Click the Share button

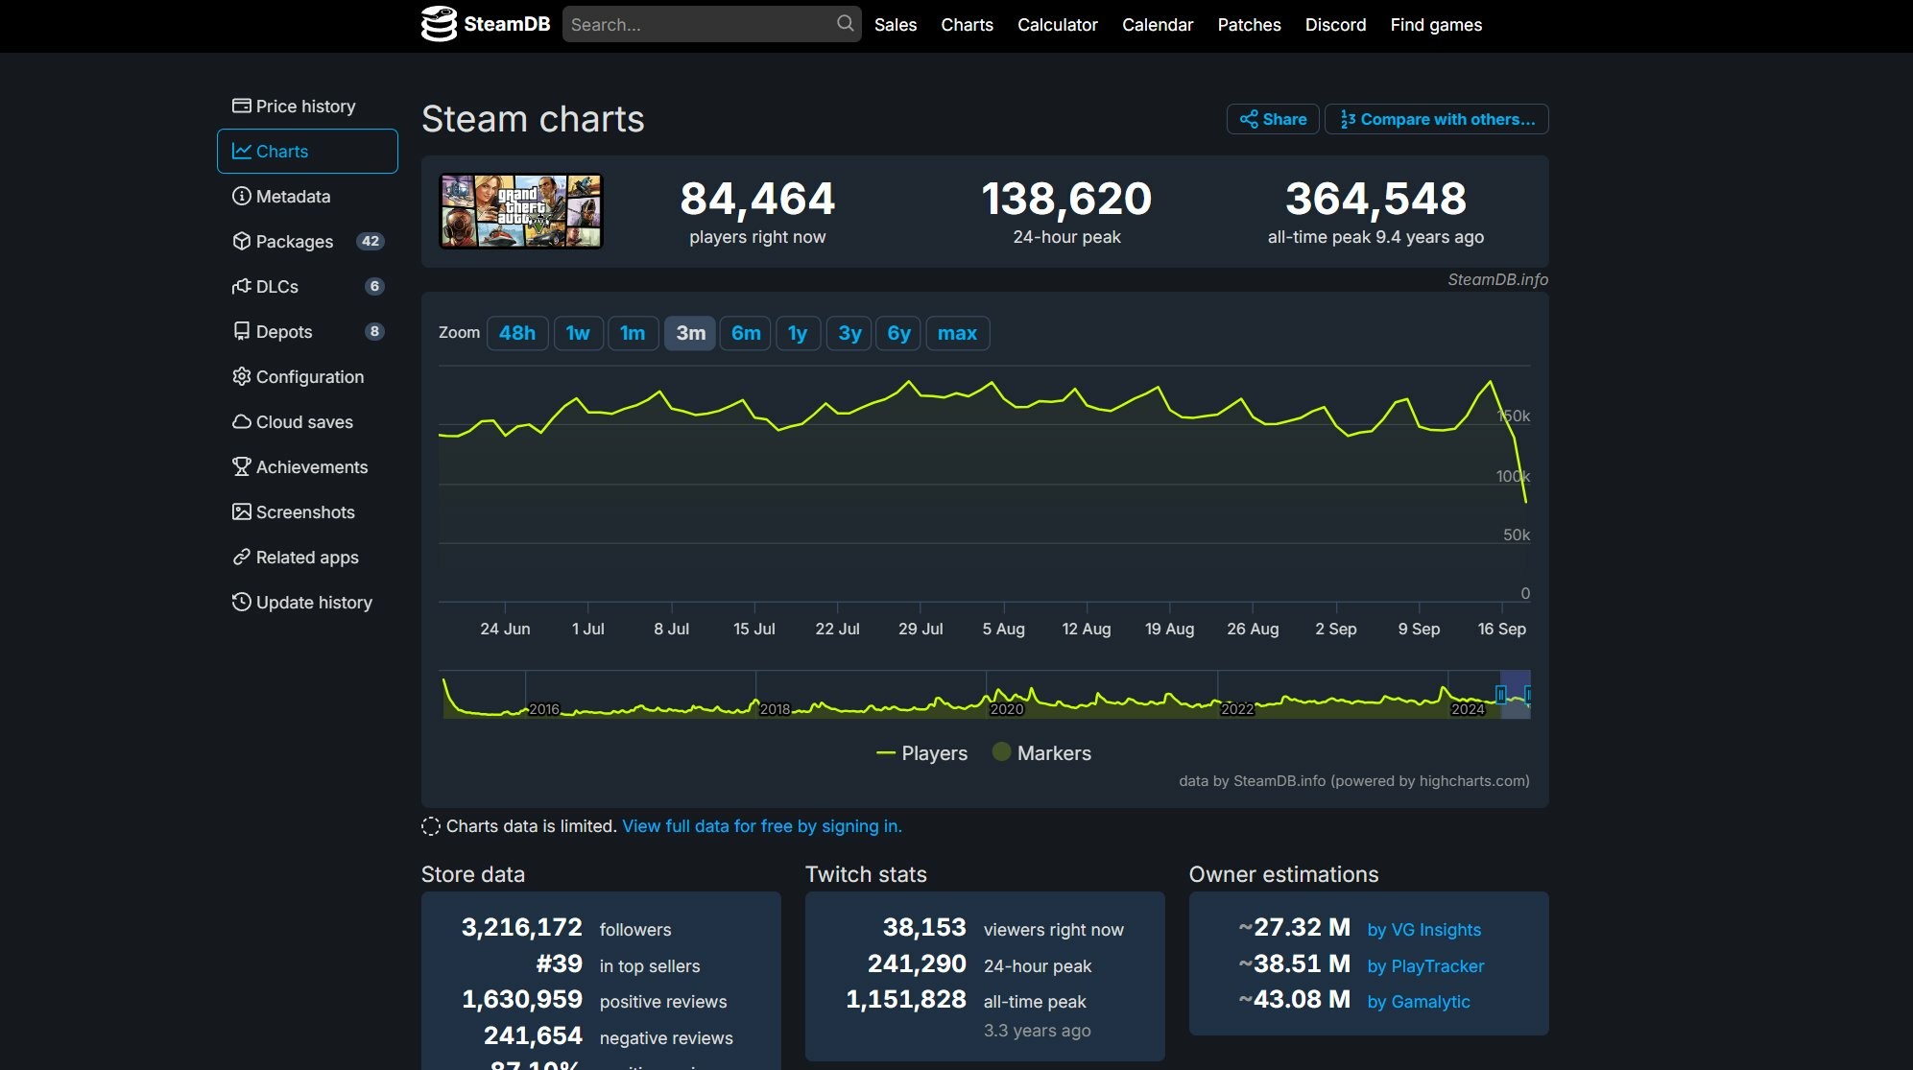[1272, 119]
